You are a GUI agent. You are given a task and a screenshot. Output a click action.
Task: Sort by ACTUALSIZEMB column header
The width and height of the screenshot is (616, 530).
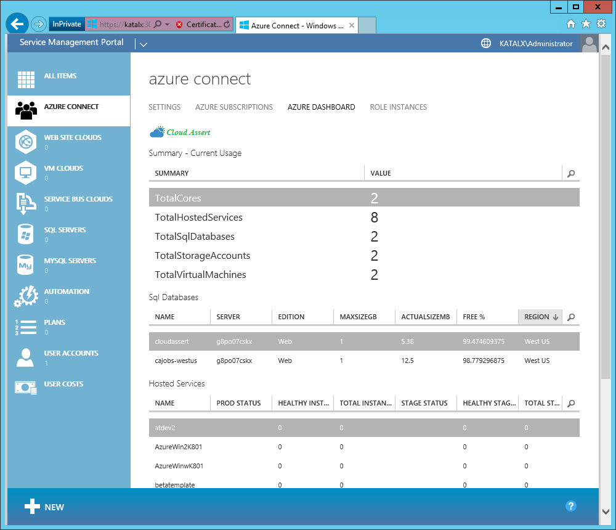426,317
